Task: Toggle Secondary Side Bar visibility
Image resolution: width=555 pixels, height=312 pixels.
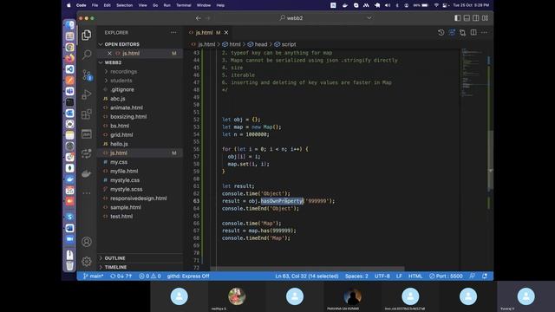Action: coord(476,18)
